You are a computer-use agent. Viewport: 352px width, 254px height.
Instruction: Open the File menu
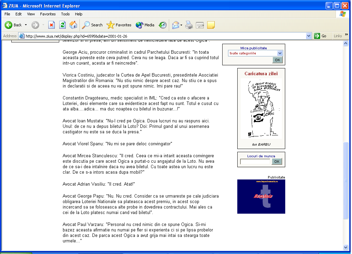(x=7, y=14)
